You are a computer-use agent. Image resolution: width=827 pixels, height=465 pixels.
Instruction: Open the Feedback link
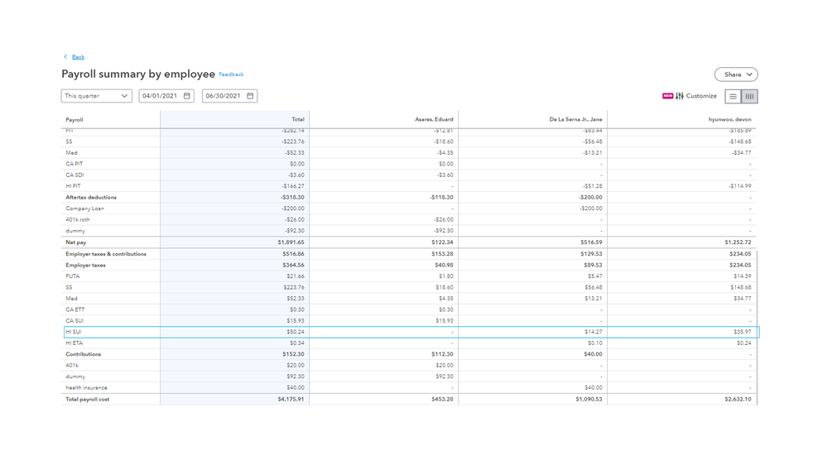tap(231, 74)
